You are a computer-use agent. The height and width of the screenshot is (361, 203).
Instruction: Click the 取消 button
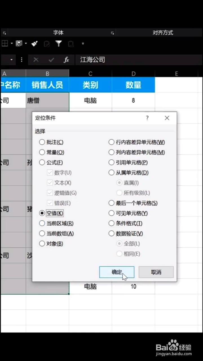click(x=156, y=272)
